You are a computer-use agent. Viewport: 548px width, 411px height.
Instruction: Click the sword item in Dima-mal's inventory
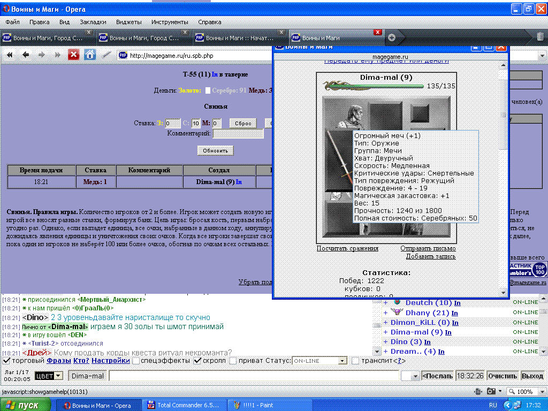pos(339,161)
